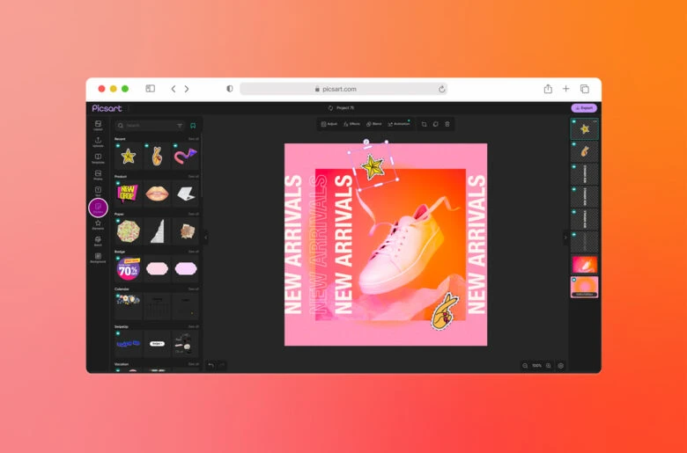Toggle the saved stickers bookmark filter
The image size is (687, 453).
pos(193,126)
